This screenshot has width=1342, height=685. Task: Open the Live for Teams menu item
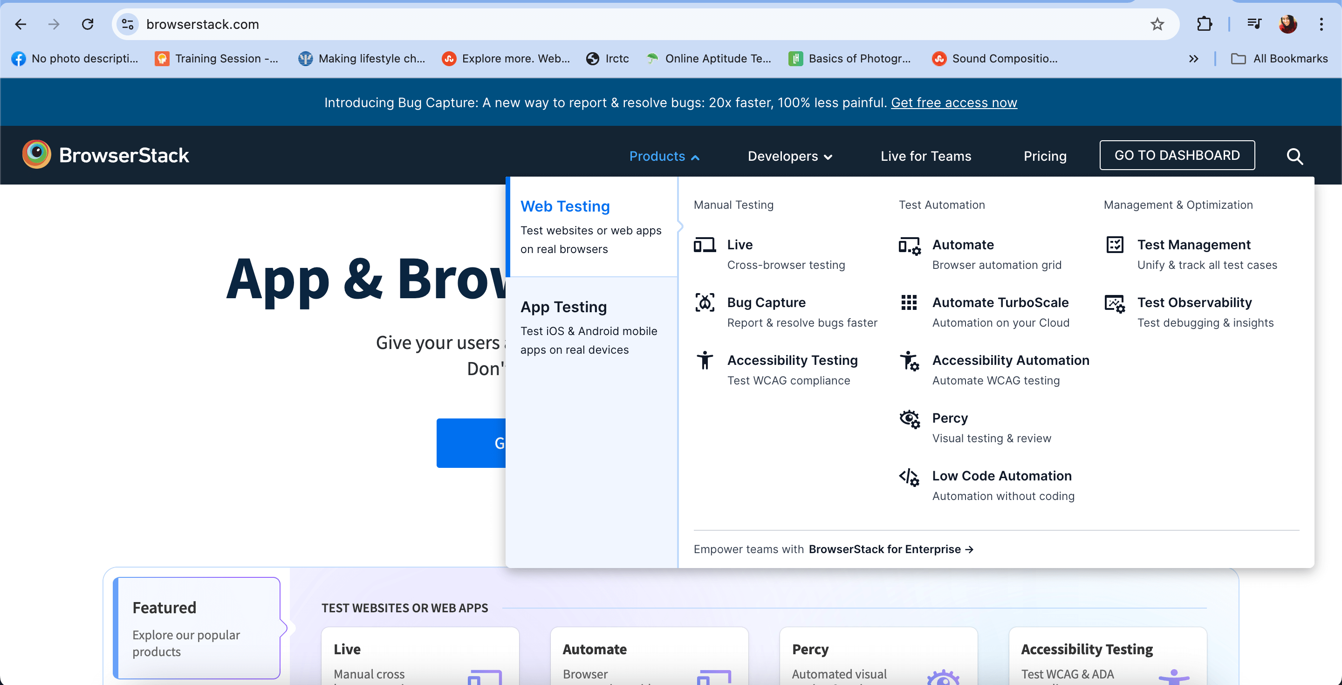pos(926,156)
